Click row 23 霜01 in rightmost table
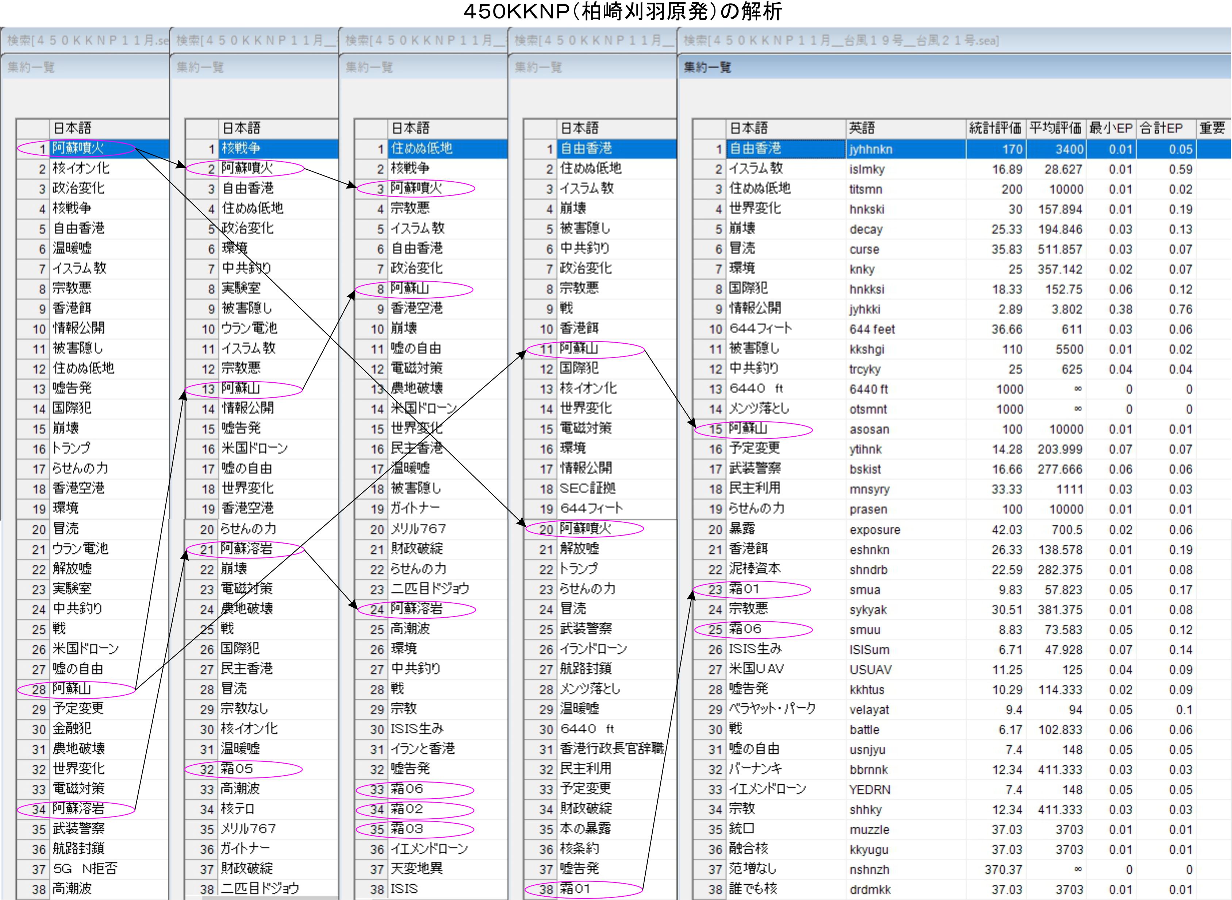This screenshot has width=1232, height=900. click(x=745, y=589)
